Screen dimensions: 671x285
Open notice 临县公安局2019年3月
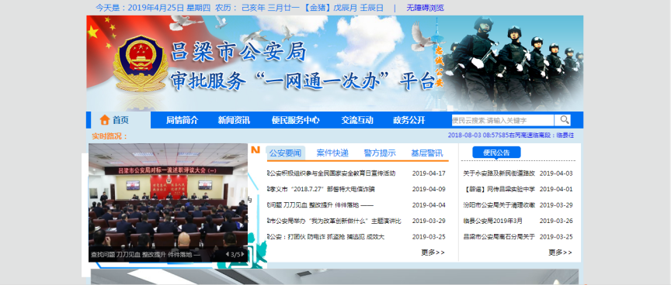tap(492, 221)
